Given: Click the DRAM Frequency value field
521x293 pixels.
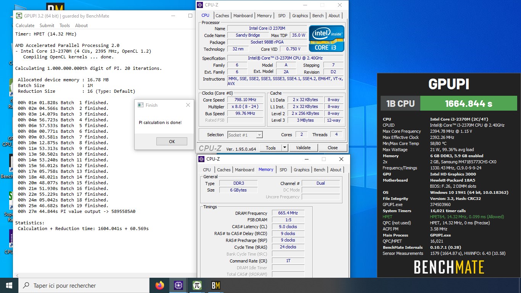Looking at the screenshot, I should pos(288,213).
